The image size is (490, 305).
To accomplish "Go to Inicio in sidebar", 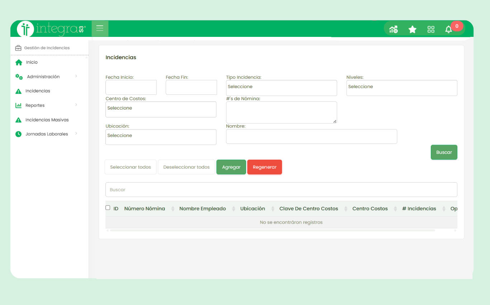I will coord(32,62).
